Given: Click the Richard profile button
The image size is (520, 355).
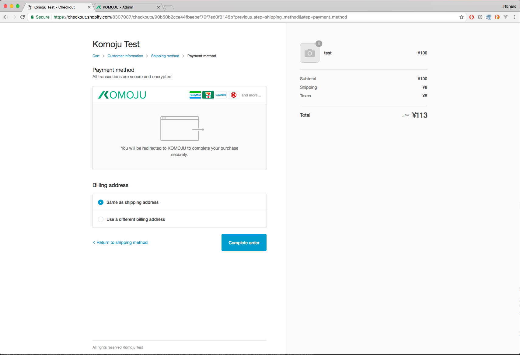Looking at the screenshot, I should 510,6.
